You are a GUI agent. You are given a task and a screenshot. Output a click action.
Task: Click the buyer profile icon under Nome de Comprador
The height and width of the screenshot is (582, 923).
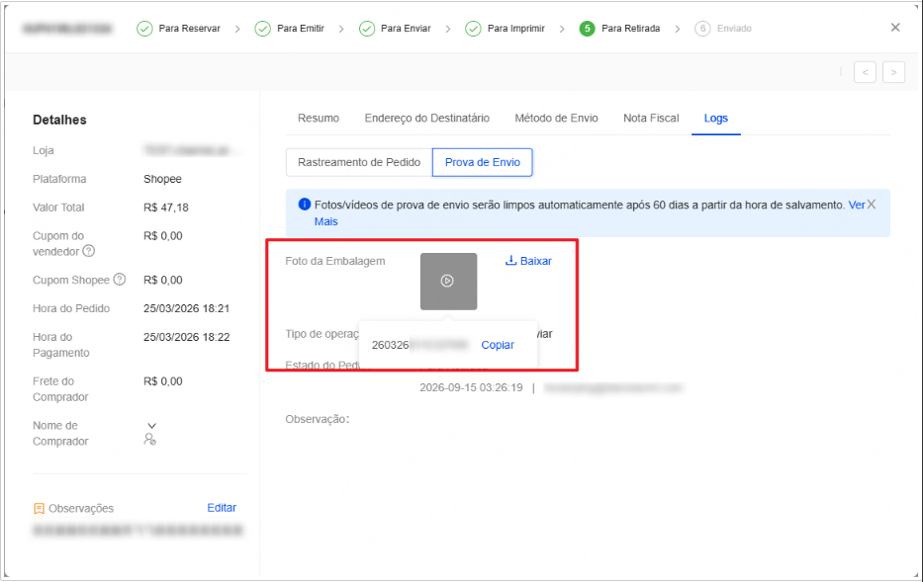[150, 439]
